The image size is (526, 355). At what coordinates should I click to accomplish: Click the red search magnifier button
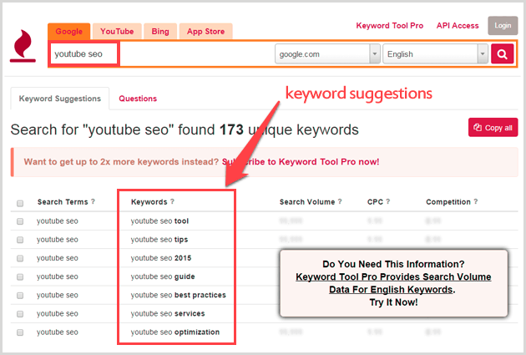(x=503, y=55)
